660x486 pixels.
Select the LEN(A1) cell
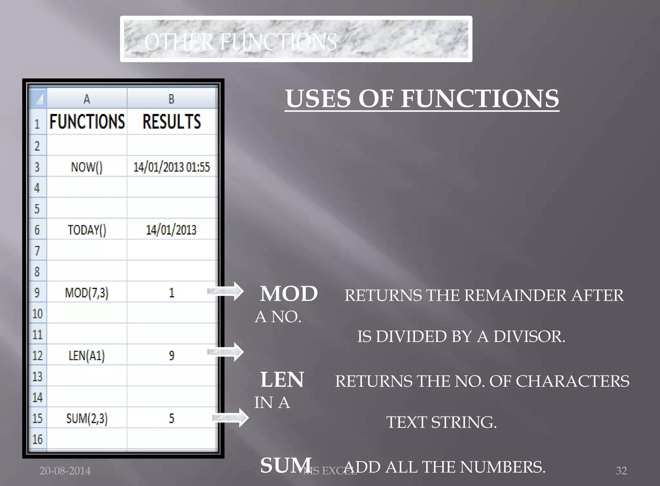pyautogui.click(x=87, y=355)
